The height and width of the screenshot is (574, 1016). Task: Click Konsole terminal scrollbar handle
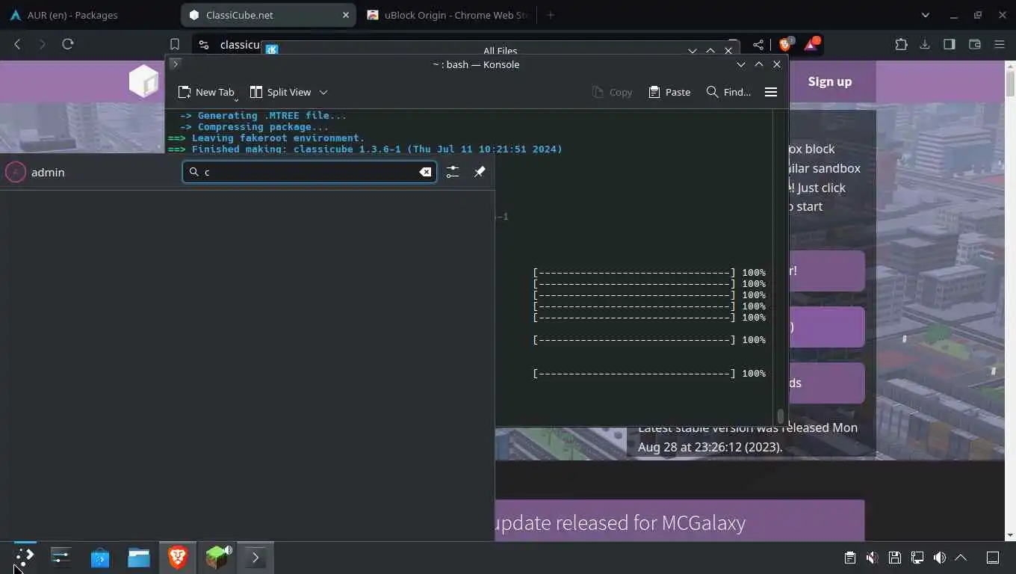[781, 416]
